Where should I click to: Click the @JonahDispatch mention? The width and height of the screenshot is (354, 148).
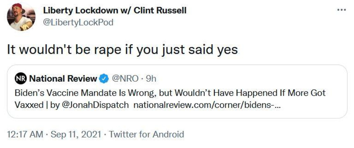click(x=95, y=105)
